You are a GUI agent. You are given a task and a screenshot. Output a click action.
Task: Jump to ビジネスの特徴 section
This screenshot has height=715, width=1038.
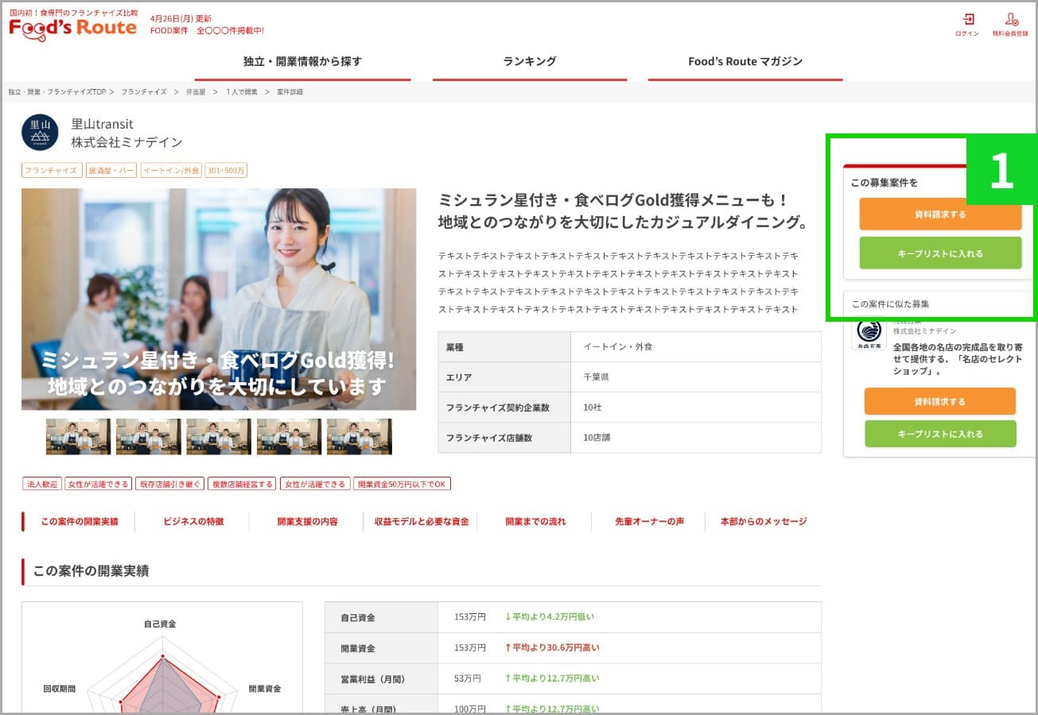click(193, 522)
